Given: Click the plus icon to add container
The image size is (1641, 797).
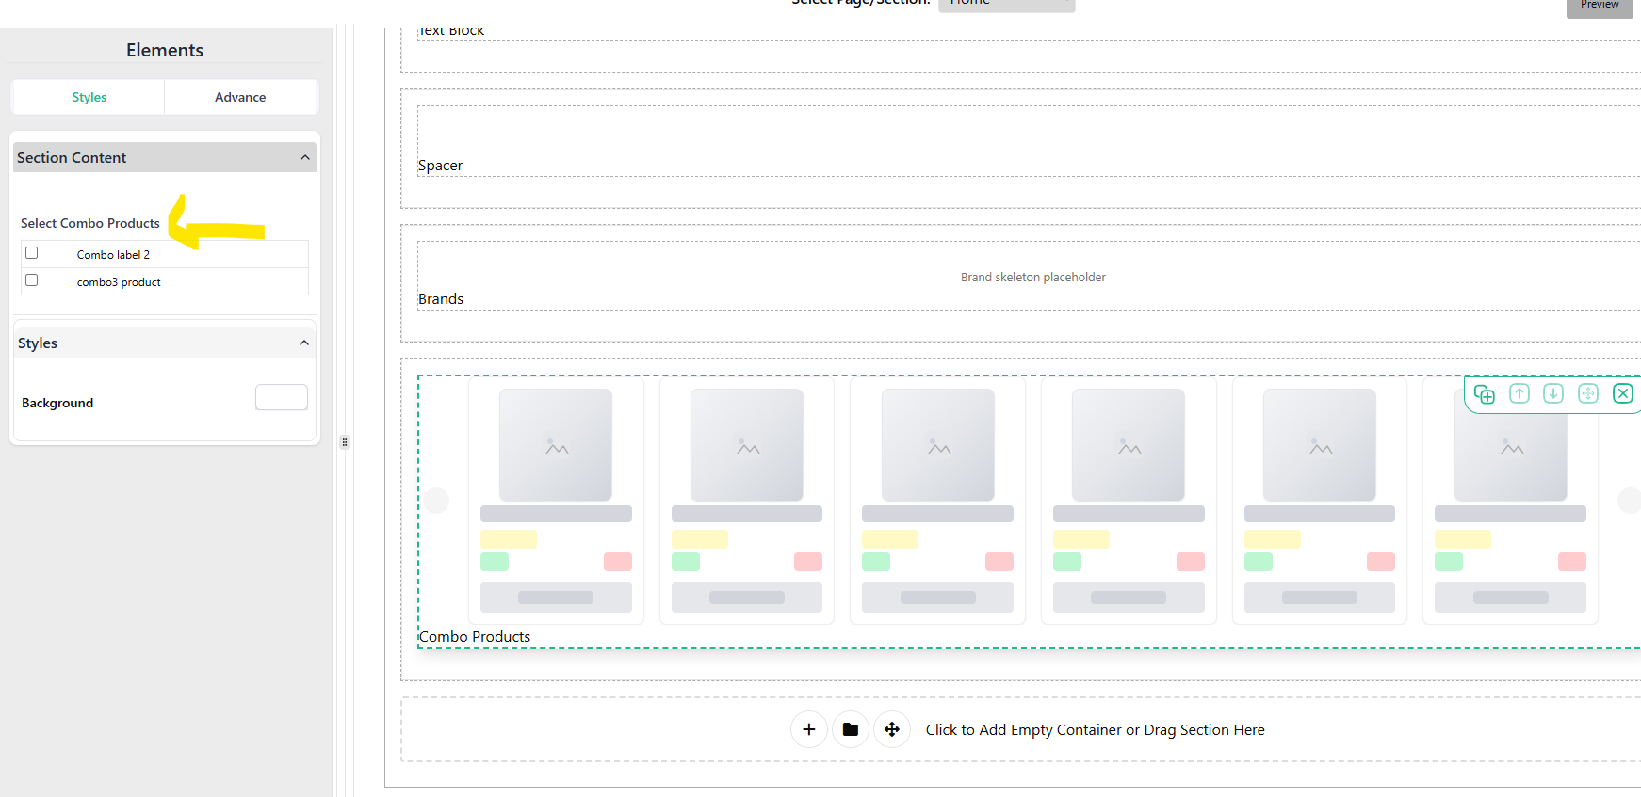Looking at the screenshot, I should 809,729.
